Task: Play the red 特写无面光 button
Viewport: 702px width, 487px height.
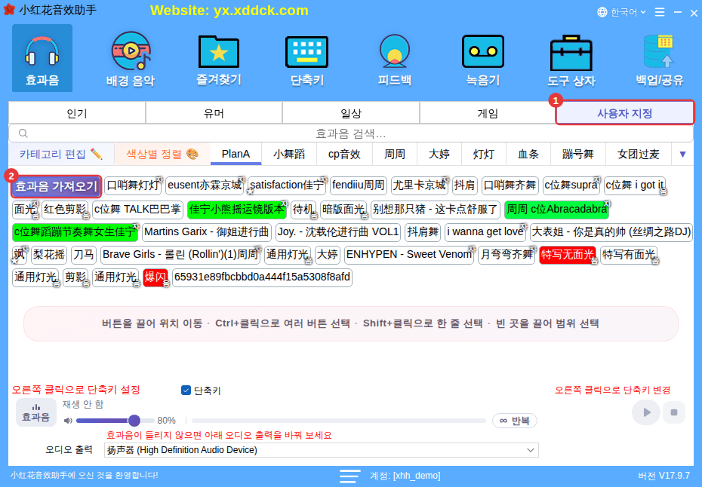Action: click(x=567, y=255)
